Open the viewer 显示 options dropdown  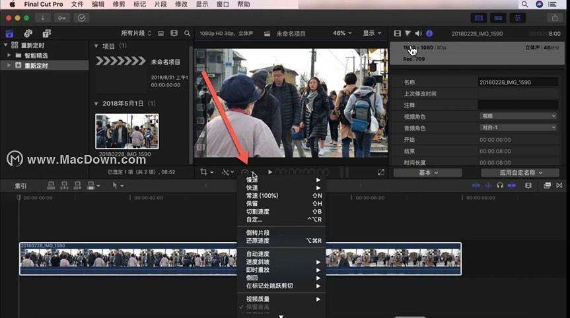pyautogui.click(x=372, y=33)
